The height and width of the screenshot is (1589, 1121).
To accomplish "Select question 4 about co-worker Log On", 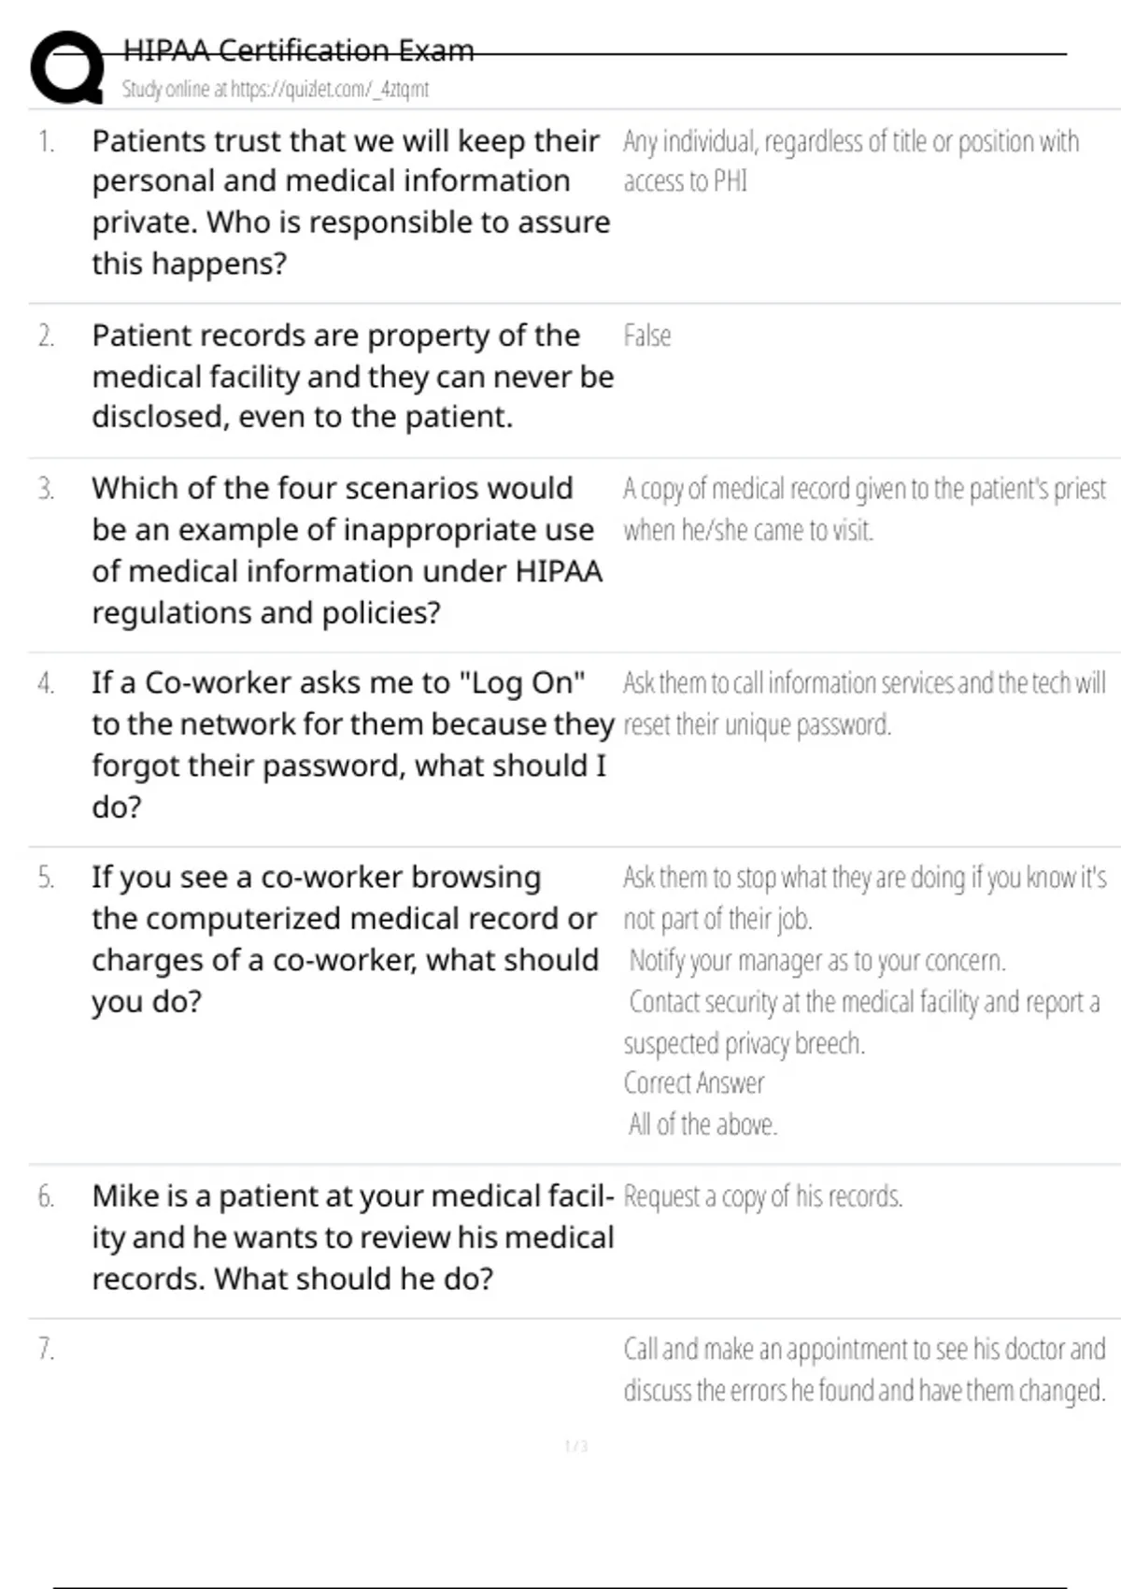I will click(x=352, y=745).
